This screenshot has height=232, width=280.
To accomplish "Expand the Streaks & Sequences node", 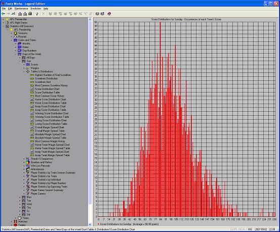I will (x=24, y=159).
